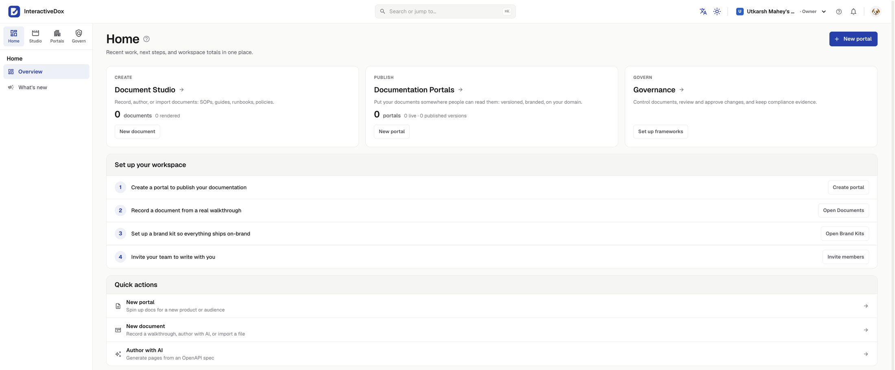895x370 pixels.
Task: Switch to the Portals tab
Action: (x=57, y=36)
